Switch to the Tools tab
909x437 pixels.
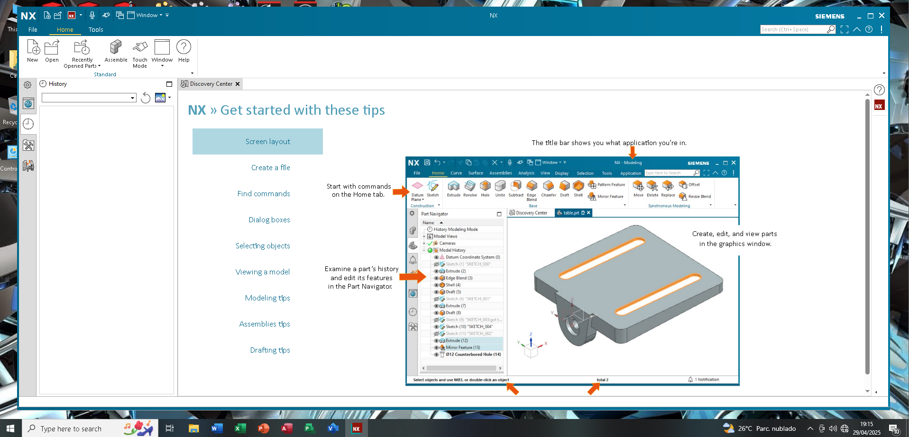pos(96,29)
